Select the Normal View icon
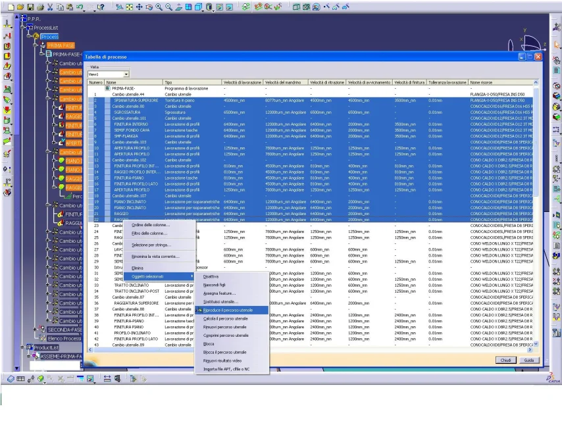 click(x=178, y=7)
